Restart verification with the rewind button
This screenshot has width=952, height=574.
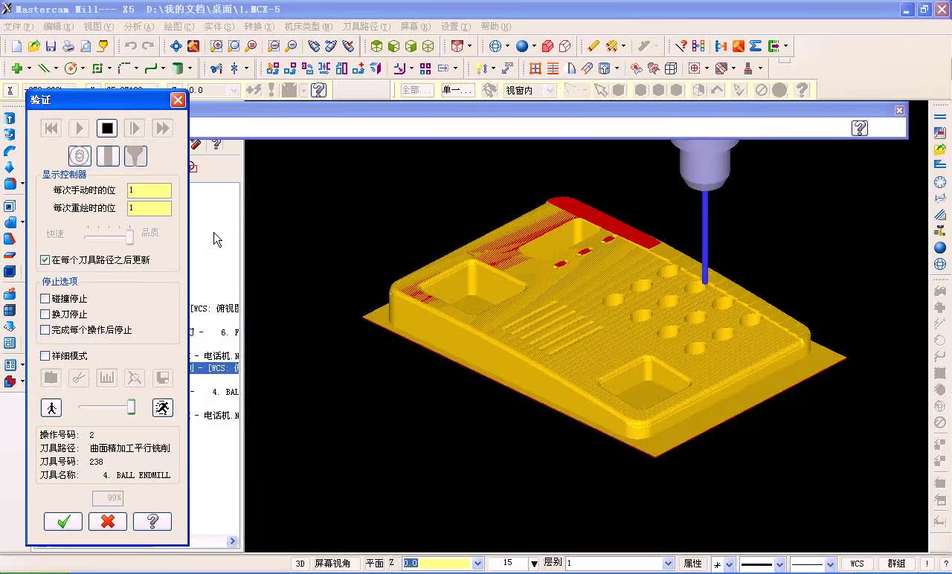click(x=51, y=129)
